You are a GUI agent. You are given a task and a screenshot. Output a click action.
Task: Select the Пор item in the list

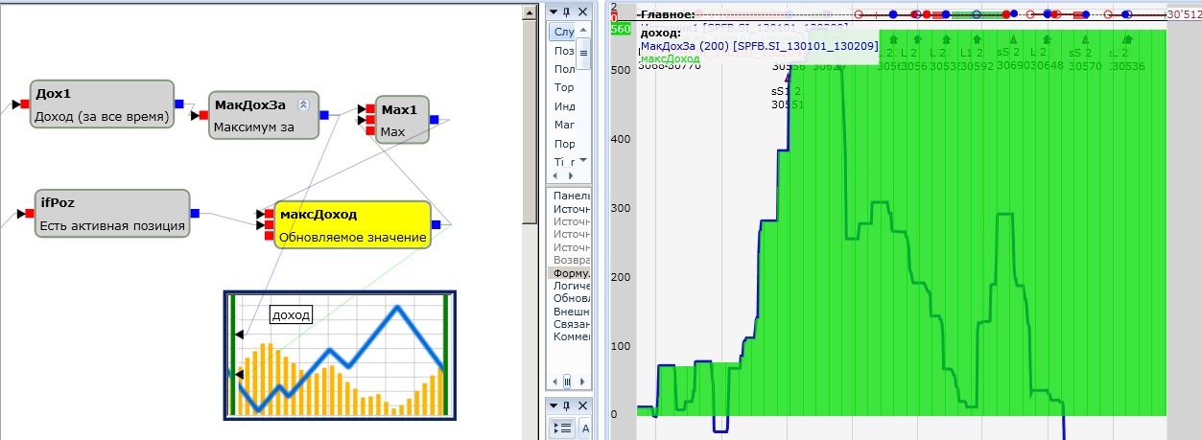click(x=563, y=144)
